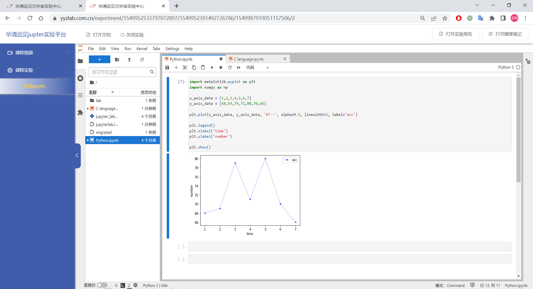
Task: Save the notebook with the disk icon
Action: [x=167, y=67]
